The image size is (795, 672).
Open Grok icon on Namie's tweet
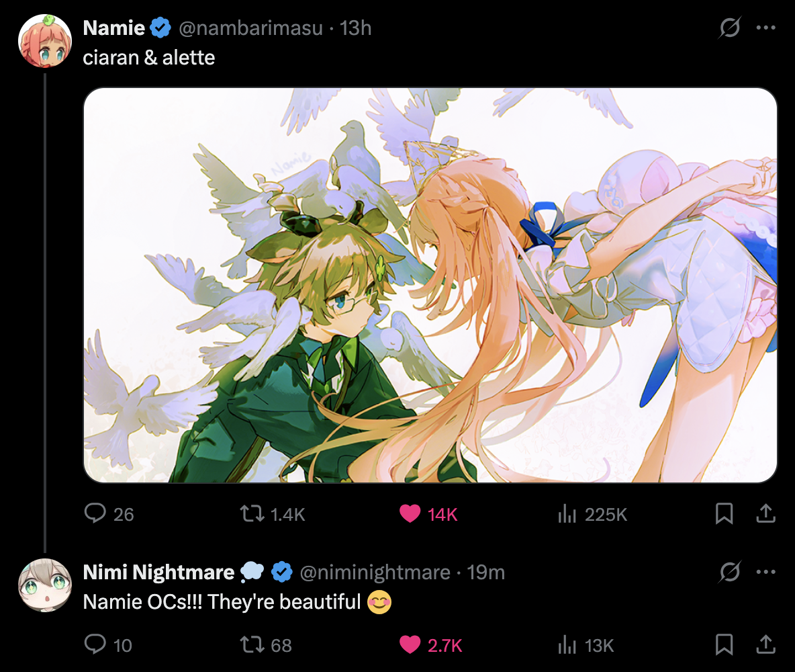point(730,28)
